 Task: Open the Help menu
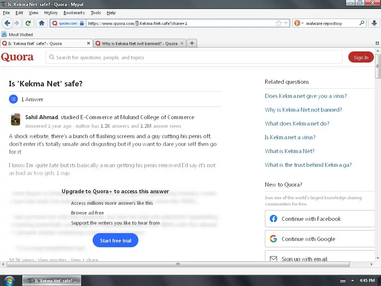(x=111, y=13)
